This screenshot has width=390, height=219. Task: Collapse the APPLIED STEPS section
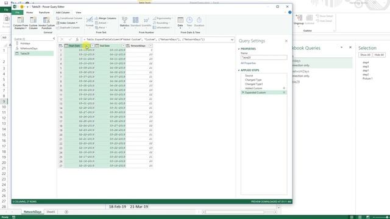pos(239,71)
